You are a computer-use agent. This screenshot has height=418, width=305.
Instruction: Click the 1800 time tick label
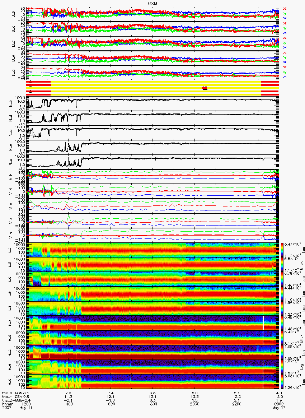152,404
